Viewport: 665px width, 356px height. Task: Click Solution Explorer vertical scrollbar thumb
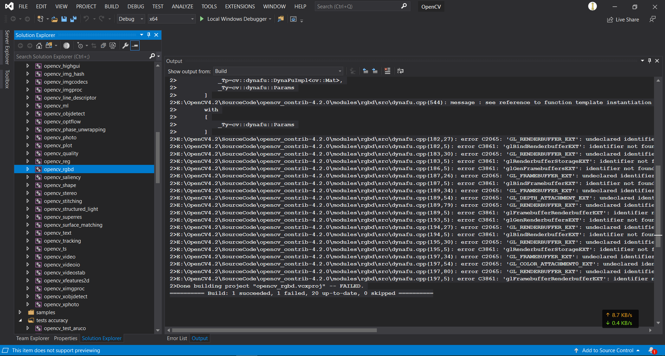[x=158, y=157]
